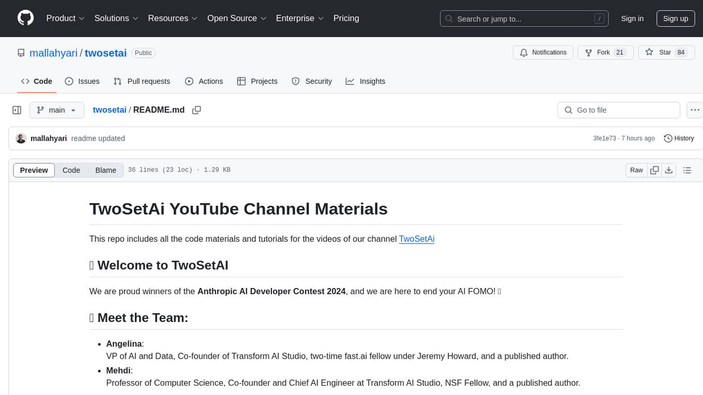Click the repository book icon beside mallahyari
The height and width of the screenshot is (395, 703).
click(21, 53)
